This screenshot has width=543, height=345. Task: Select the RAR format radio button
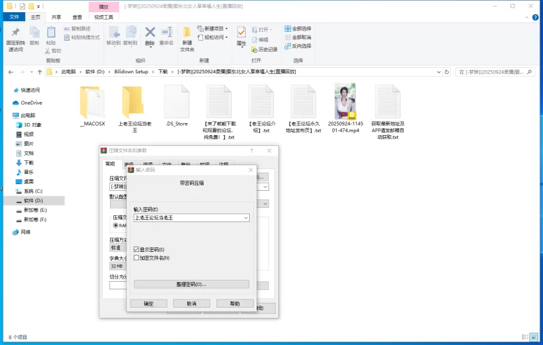pos(115,225)
